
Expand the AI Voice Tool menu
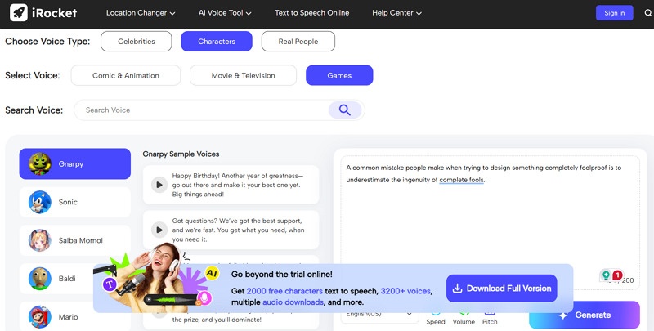pos(225,13)
